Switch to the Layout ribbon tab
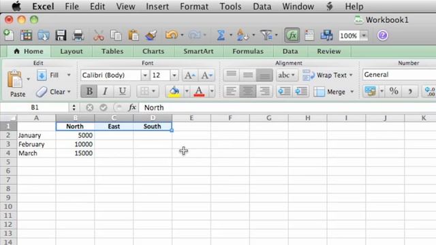Image resolution: width=436 pixels, height=245 pixels. [71, 52]
